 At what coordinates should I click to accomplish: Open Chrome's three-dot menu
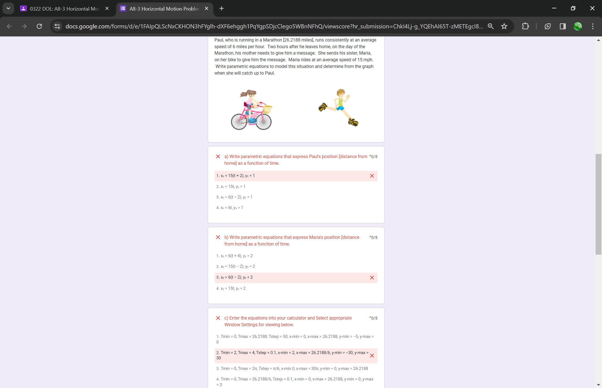[x=593, y=26]
